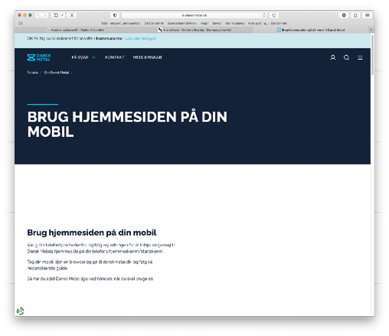
Task: Open the new tab plus button
Action: (x=371, y=30)
